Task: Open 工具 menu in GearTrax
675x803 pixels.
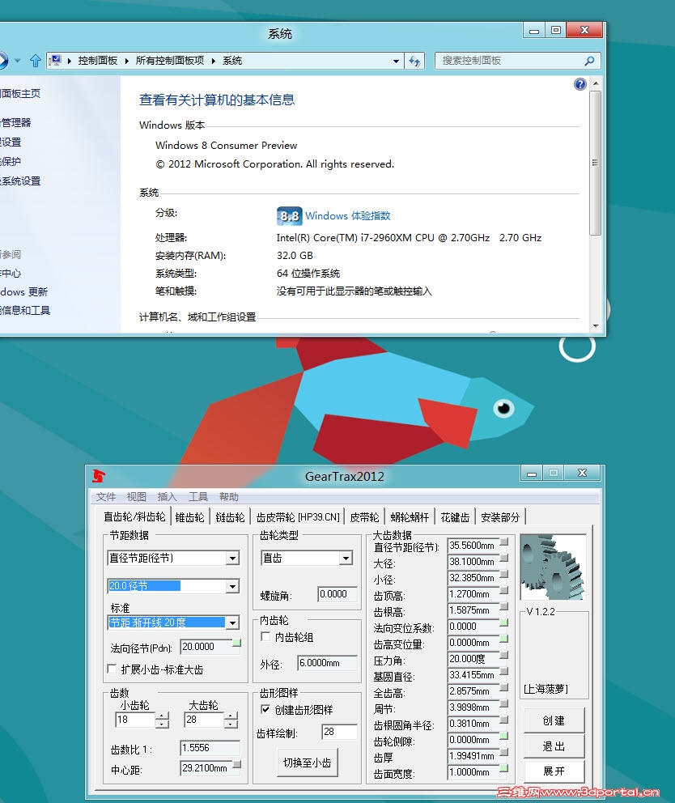Action: pos(197,497)
